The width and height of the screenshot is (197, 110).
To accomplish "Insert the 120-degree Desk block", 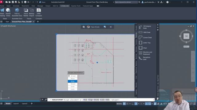I will [x=145, y=27].
